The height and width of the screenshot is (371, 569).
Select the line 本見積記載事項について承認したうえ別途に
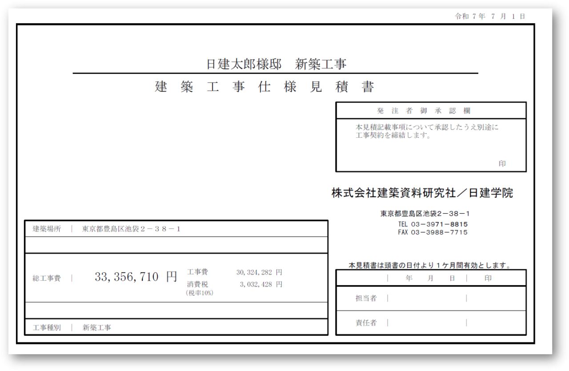tap(427, 127)
